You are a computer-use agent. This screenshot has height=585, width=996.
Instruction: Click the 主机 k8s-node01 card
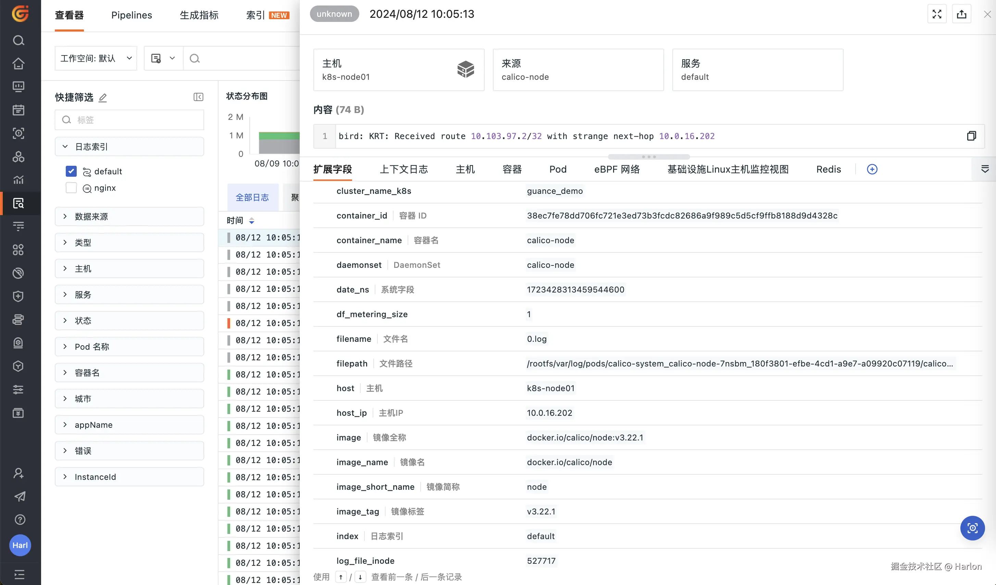tap(398, 70)
